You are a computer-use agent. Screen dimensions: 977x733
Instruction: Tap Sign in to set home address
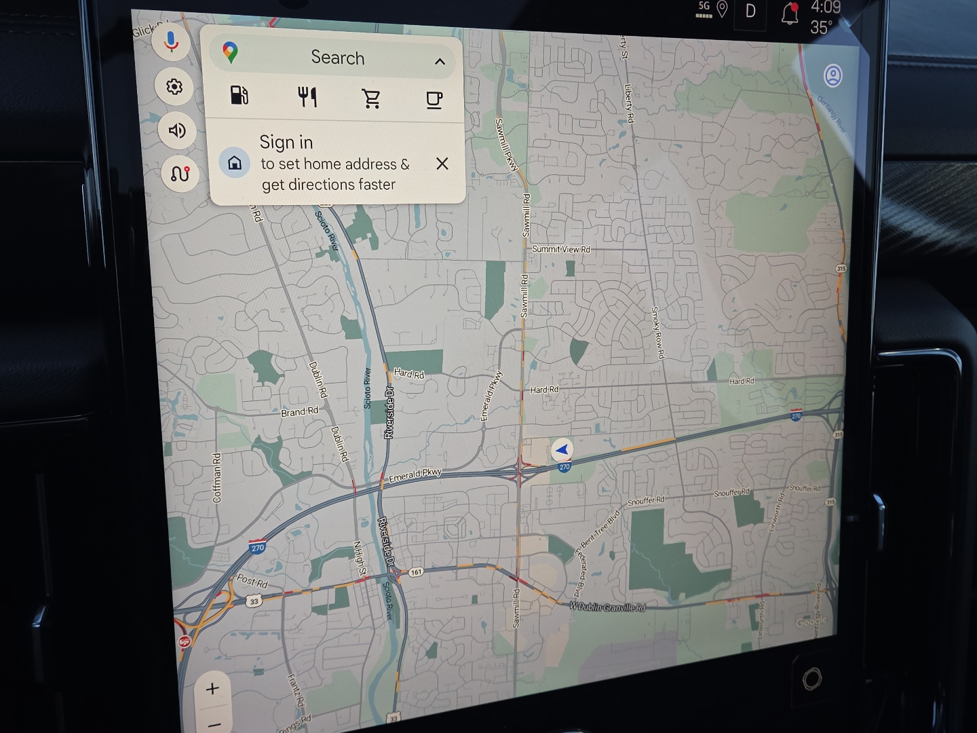click(x=326, y=163)
